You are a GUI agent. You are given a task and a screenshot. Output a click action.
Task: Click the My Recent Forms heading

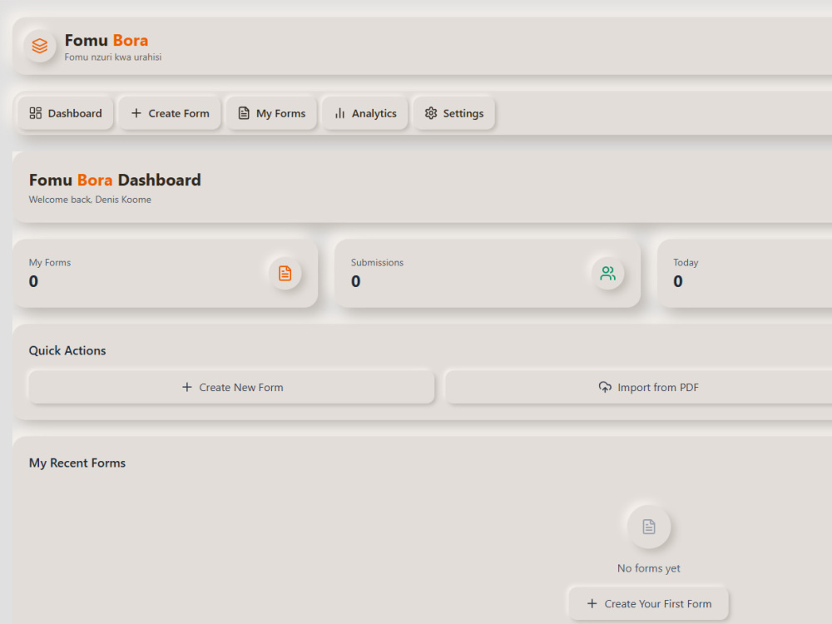[x=77, y=463]
